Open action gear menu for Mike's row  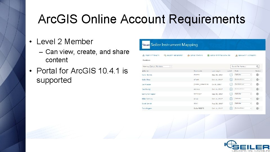(258, 99)
